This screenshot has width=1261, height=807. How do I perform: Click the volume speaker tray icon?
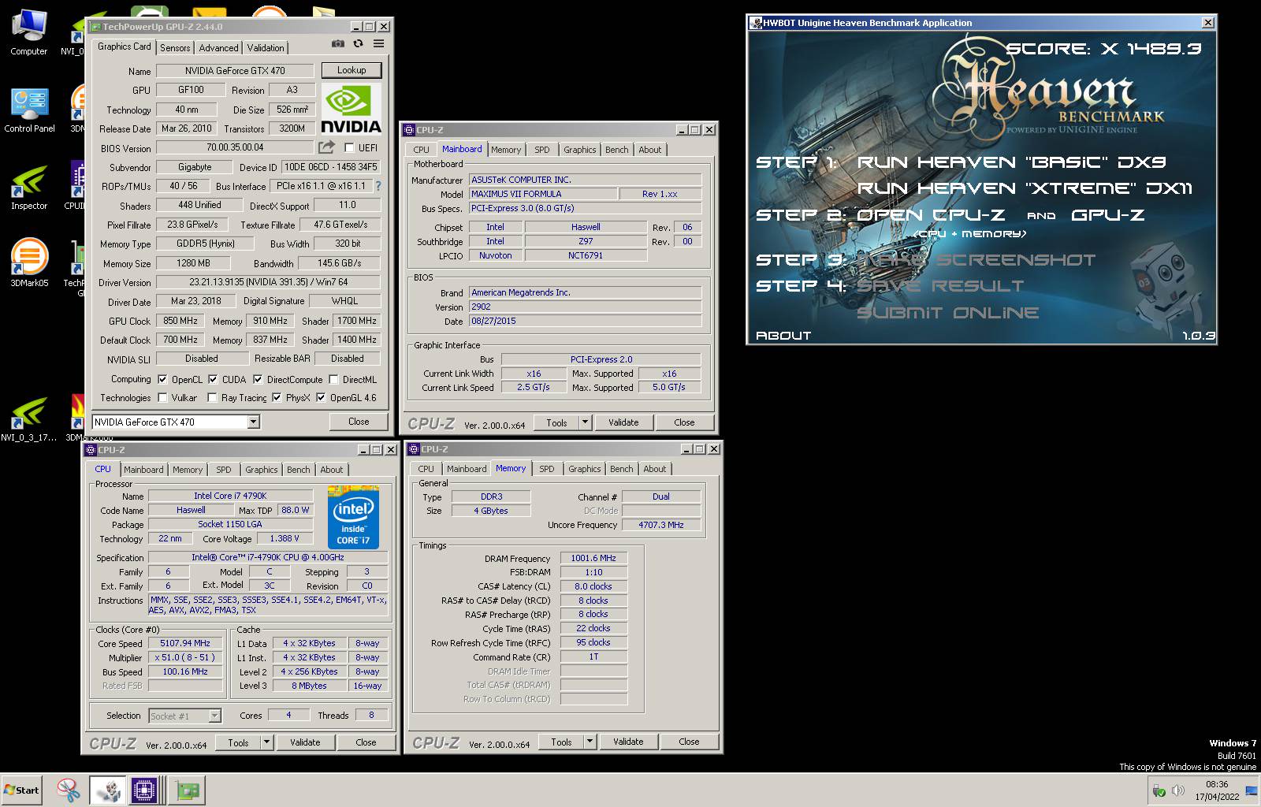(x=1177, y=790)
